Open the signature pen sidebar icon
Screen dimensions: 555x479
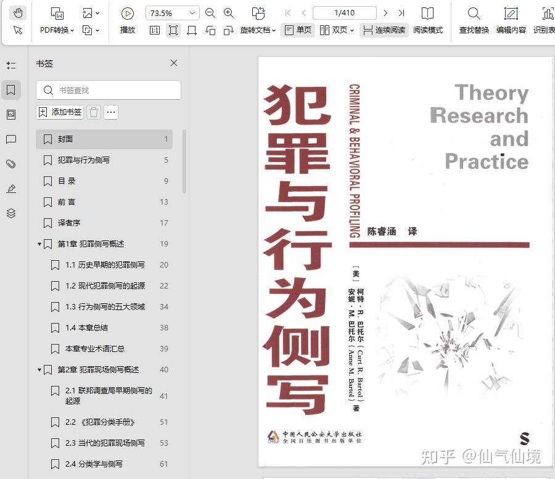[11, 189]
